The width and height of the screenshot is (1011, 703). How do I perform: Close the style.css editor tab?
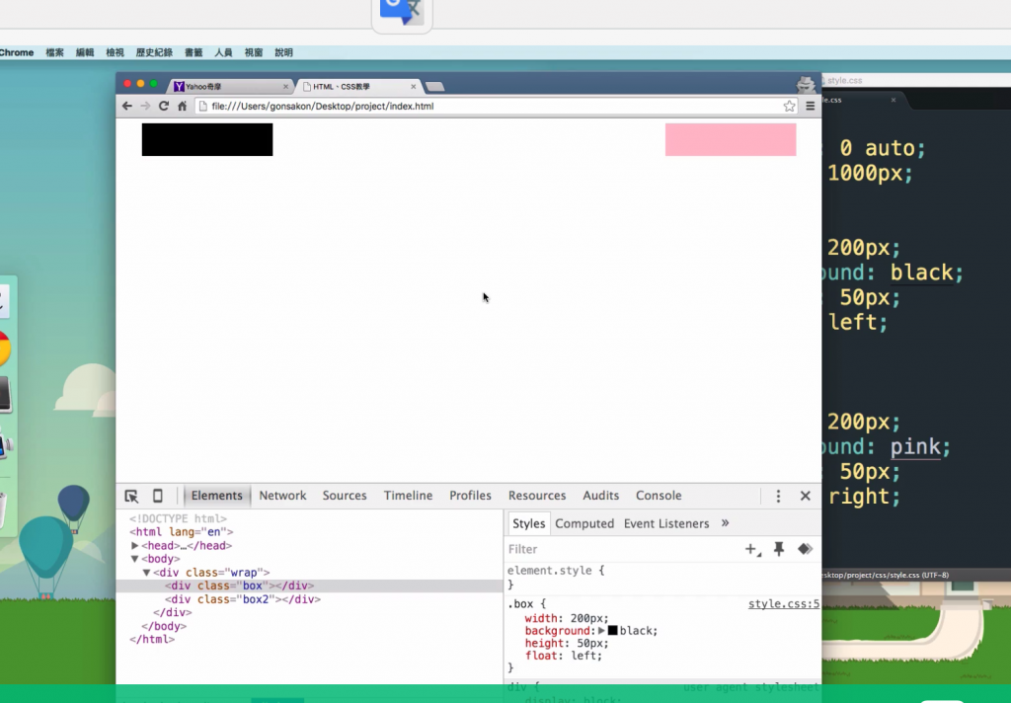tap(893, 100)
